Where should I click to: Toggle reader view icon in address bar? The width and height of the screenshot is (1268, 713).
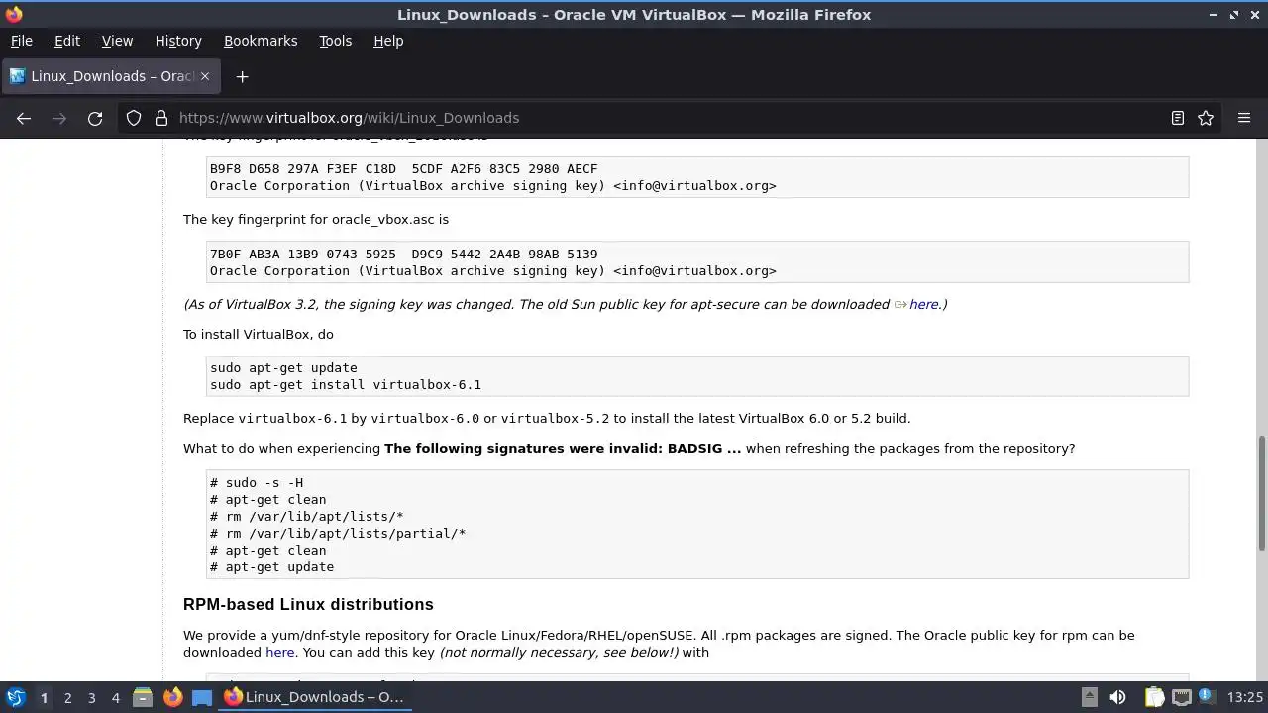(x=1178, y=118)
